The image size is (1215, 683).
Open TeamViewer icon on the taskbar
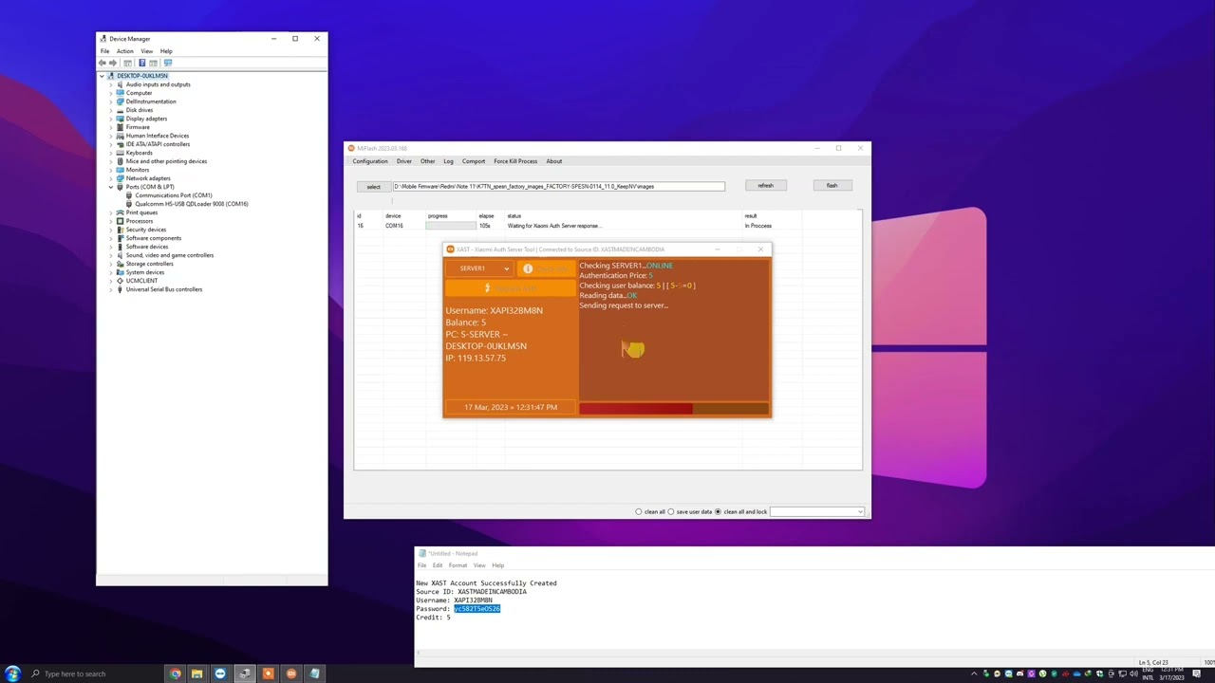point(220,674)
